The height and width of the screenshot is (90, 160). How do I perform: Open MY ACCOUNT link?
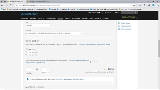click(x=108, y=12)
